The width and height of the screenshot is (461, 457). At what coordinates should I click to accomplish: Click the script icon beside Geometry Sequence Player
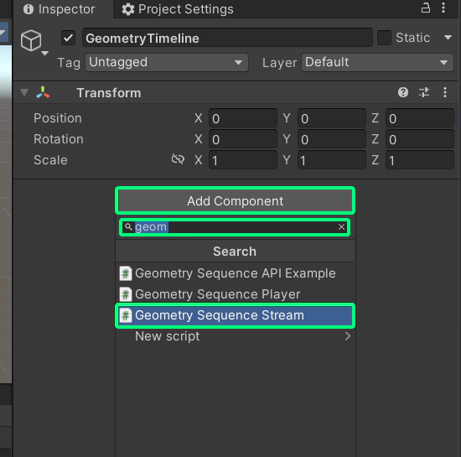tap(126, 294)
